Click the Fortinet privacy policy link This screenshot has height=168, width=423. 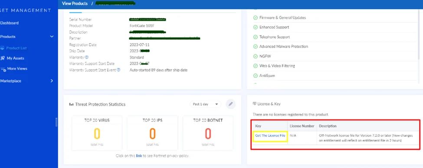(x=139, y=155)
